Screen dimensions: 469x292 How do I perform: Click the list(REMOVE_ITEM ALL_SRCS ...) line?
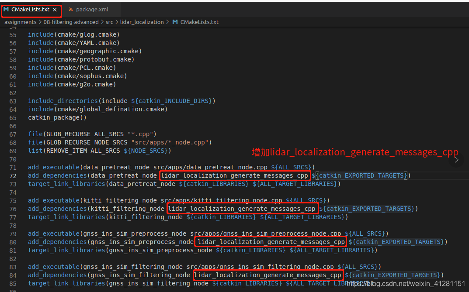(x=100, y=151)
